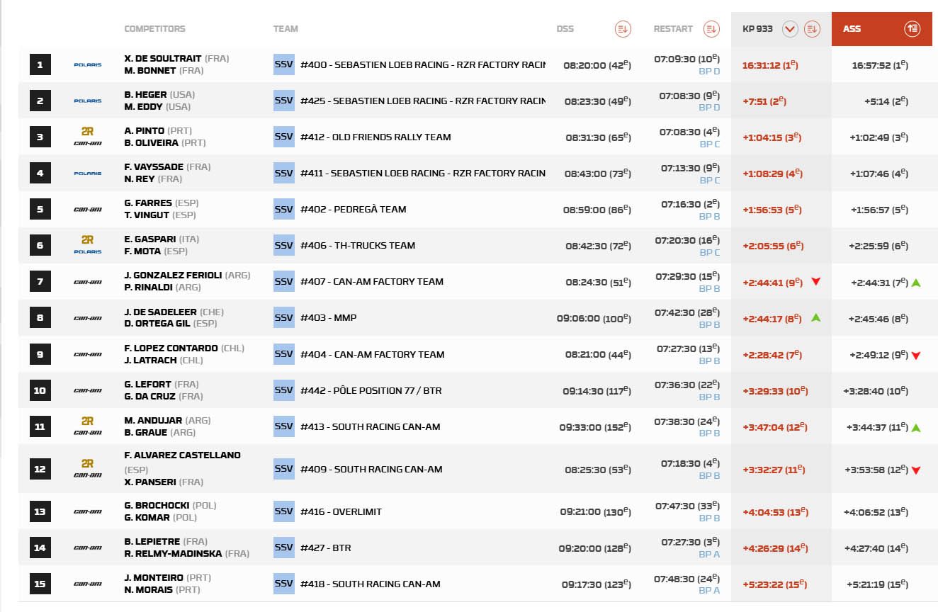Viewport: 938px width, 612px height.
Task: Click the SSV badge for #418
Action: point(283,584)
